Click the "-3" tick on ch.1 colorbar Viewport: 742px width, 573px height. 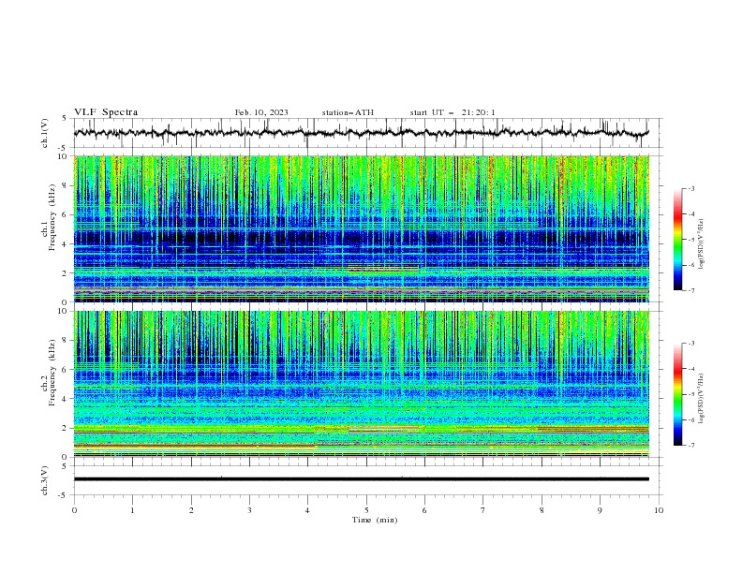click(x=690, y=188)
